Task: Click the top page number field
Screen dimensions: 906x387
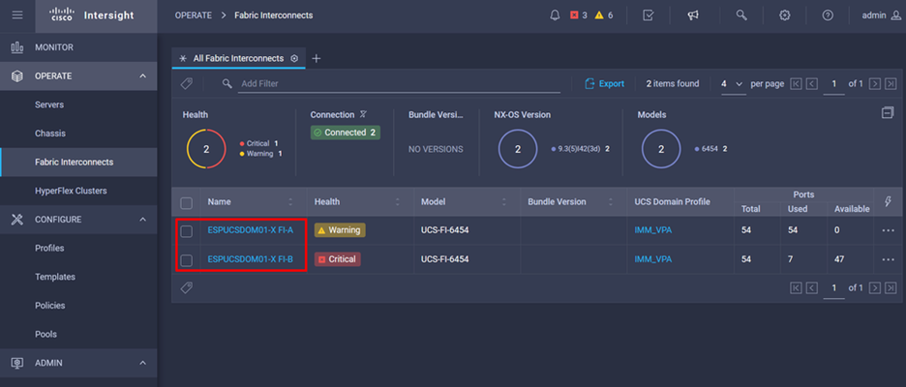Action: click(x=833, y=84)
